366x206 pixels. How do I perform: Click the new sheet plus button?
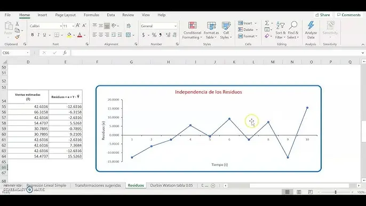tap(213, 186)
